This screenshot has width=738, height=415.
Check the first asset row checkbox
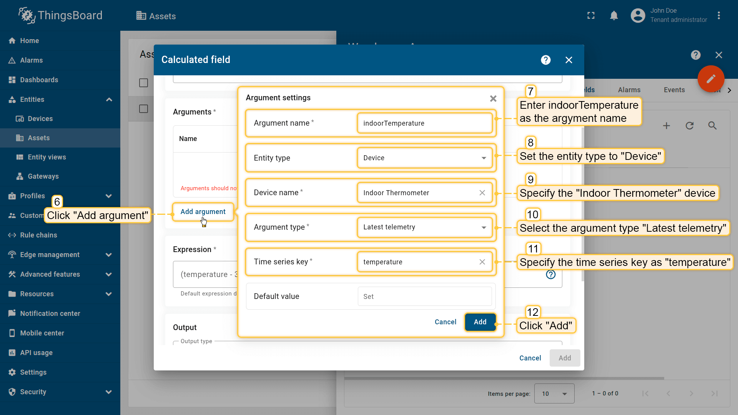pyautogui.click(x=143, y=109)
